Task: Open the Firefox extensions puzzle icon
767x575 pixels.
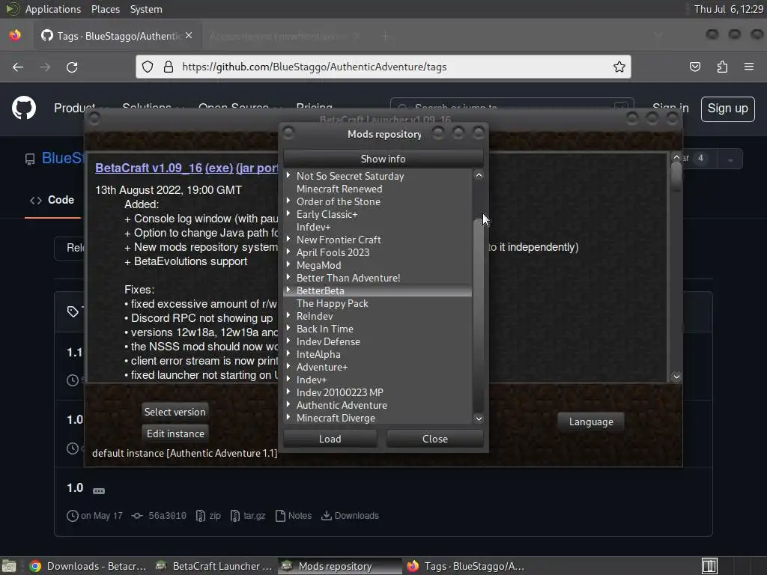Action: click(x=722, y=67)
